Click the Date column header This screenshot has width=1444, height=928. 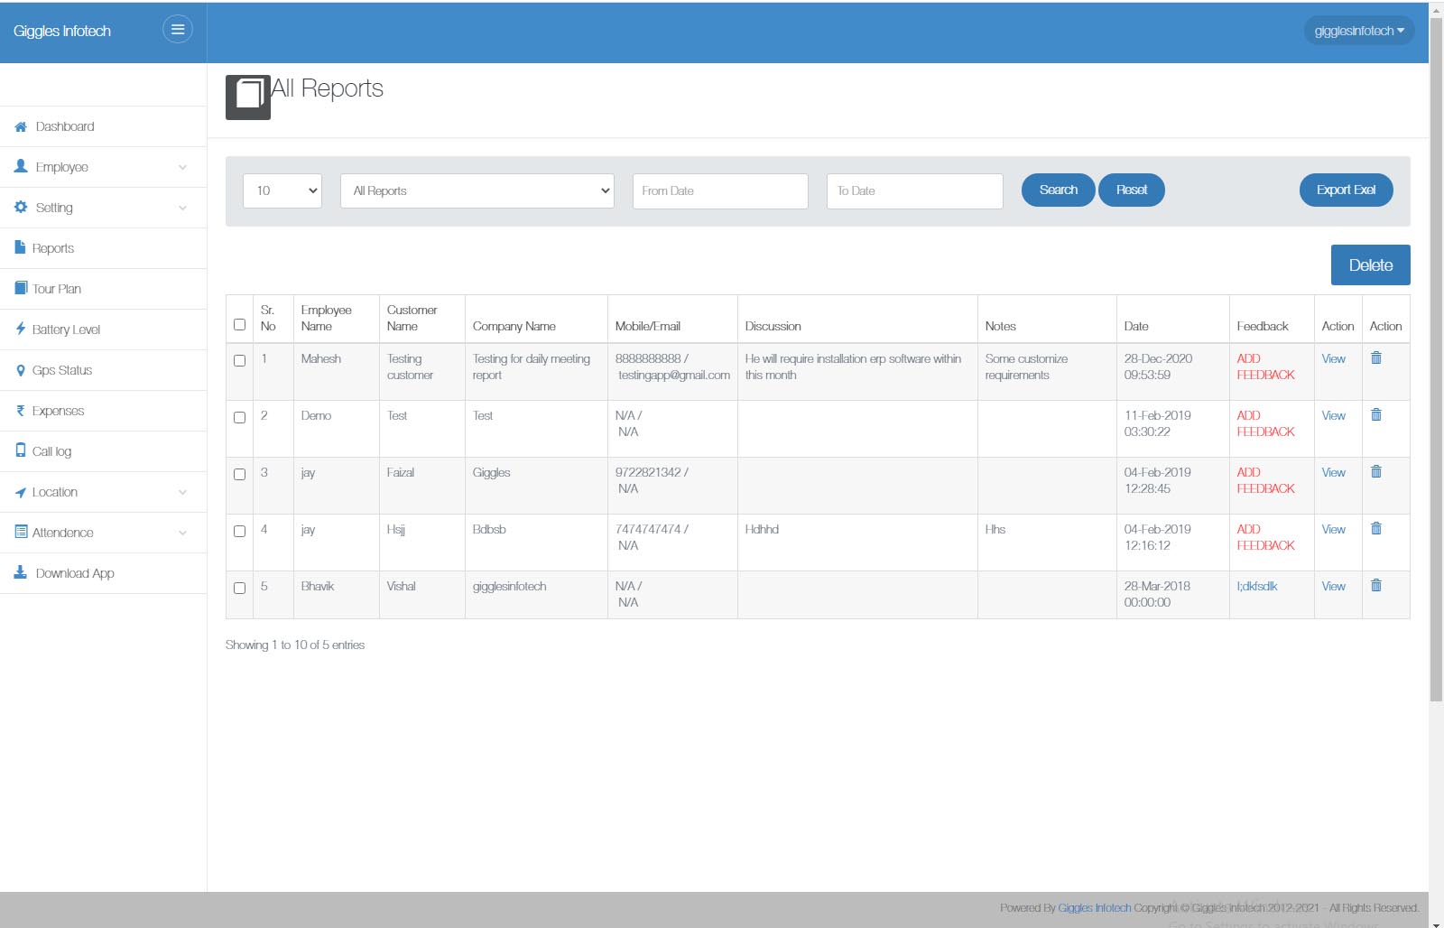click(x=1136, y=326)
